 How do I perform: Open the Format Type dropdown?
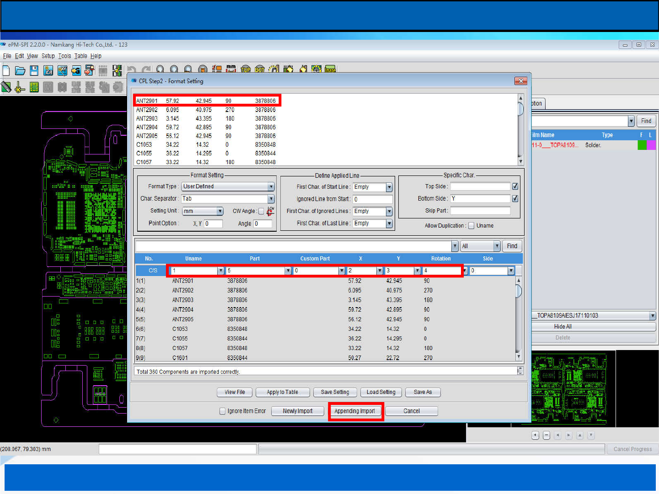[x=271, y=186]
